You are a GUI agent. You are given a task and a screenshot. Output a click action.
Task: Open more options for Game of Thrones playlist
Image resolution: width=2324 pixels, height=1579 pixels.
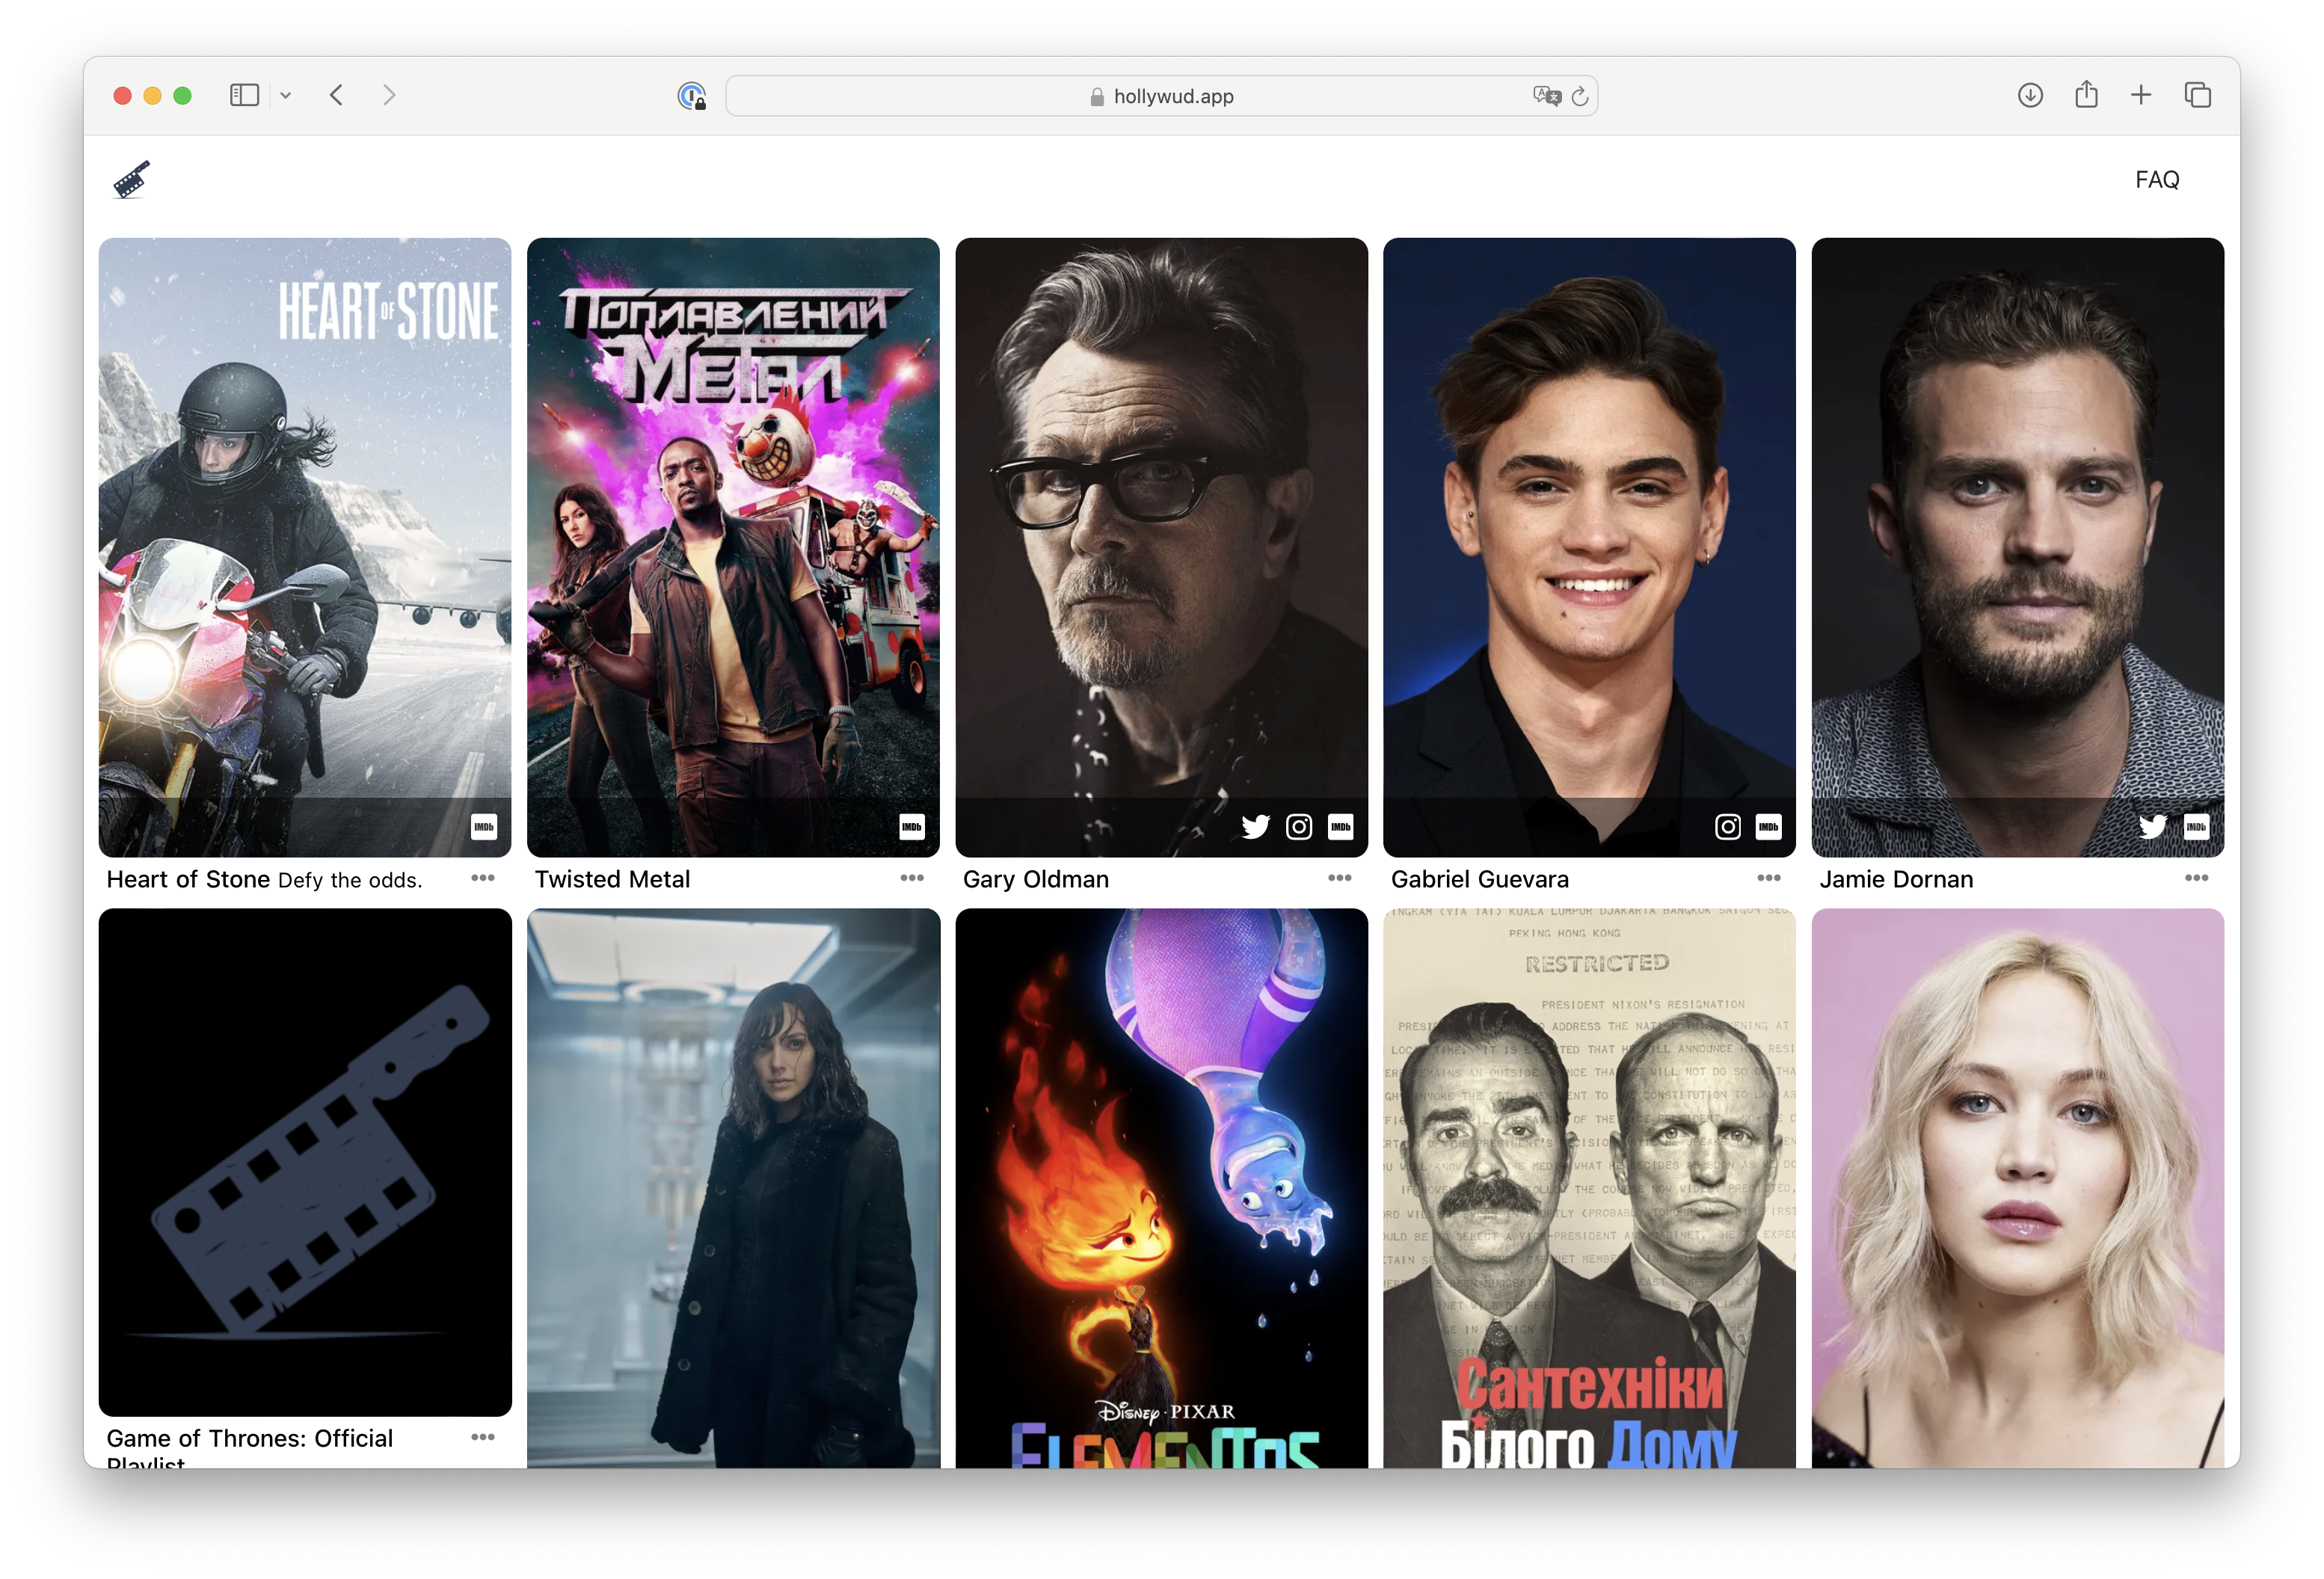pyautogui.click(x=483, y=1437)
